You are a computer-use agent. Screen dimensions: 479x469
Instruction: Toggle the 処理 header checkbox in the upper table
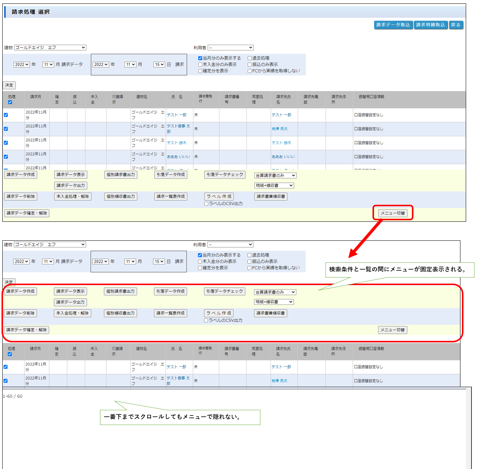tap(10, 102)
